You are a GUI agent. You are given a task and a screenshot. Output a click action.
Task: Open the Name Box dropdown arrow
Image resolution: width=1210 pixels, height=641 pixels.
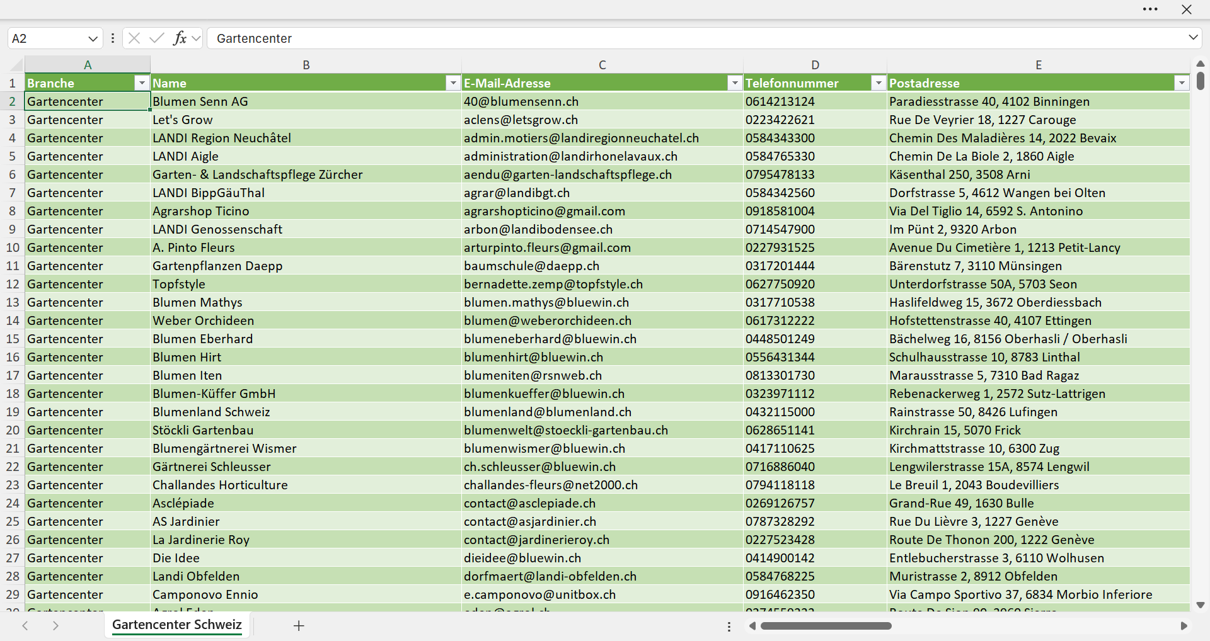pos(93,38)
